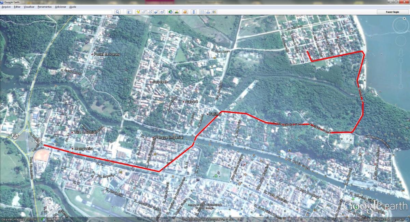Click the save image icon
This screenshot has height=222, width=410.
point(214,12)
